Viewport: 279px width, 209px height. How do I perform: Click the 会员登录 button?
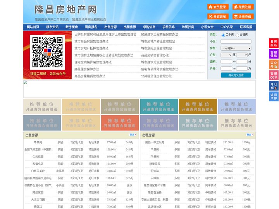click(218, 7)
